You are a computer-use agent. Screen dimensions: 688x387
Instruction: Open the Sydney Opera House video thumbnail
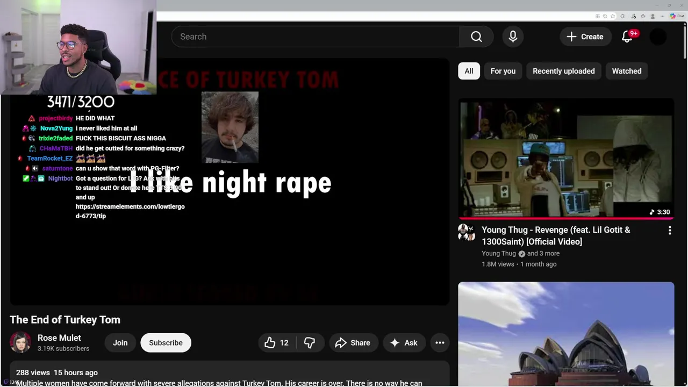[566, 334]
